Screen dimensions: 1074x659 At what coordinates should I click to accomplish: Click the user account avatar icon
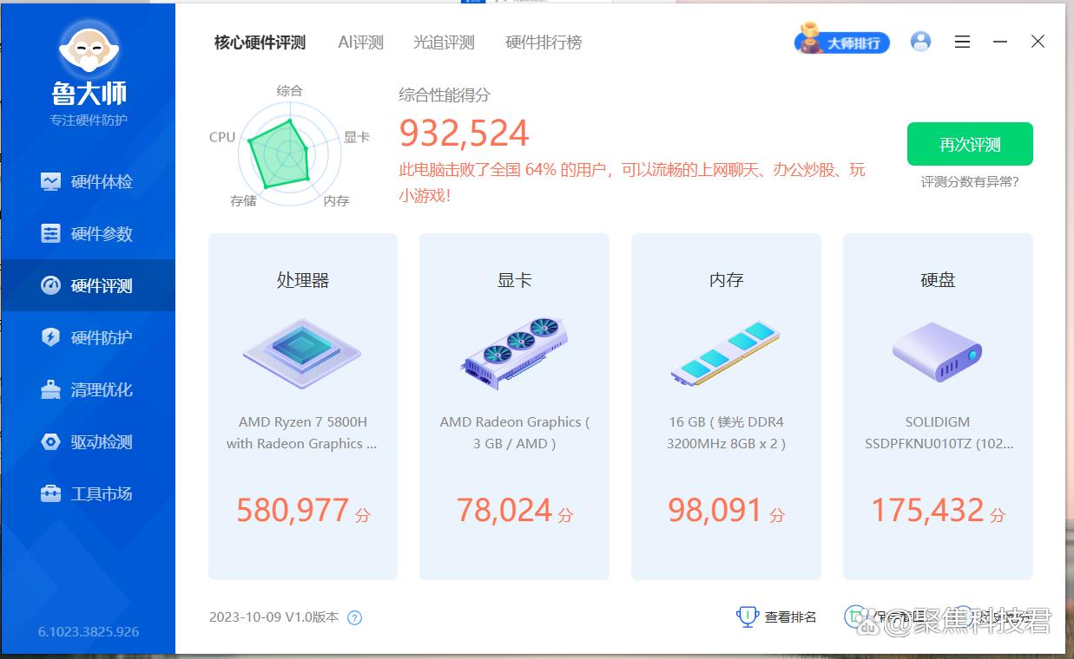pyautogui.click(x=920, y=42)
